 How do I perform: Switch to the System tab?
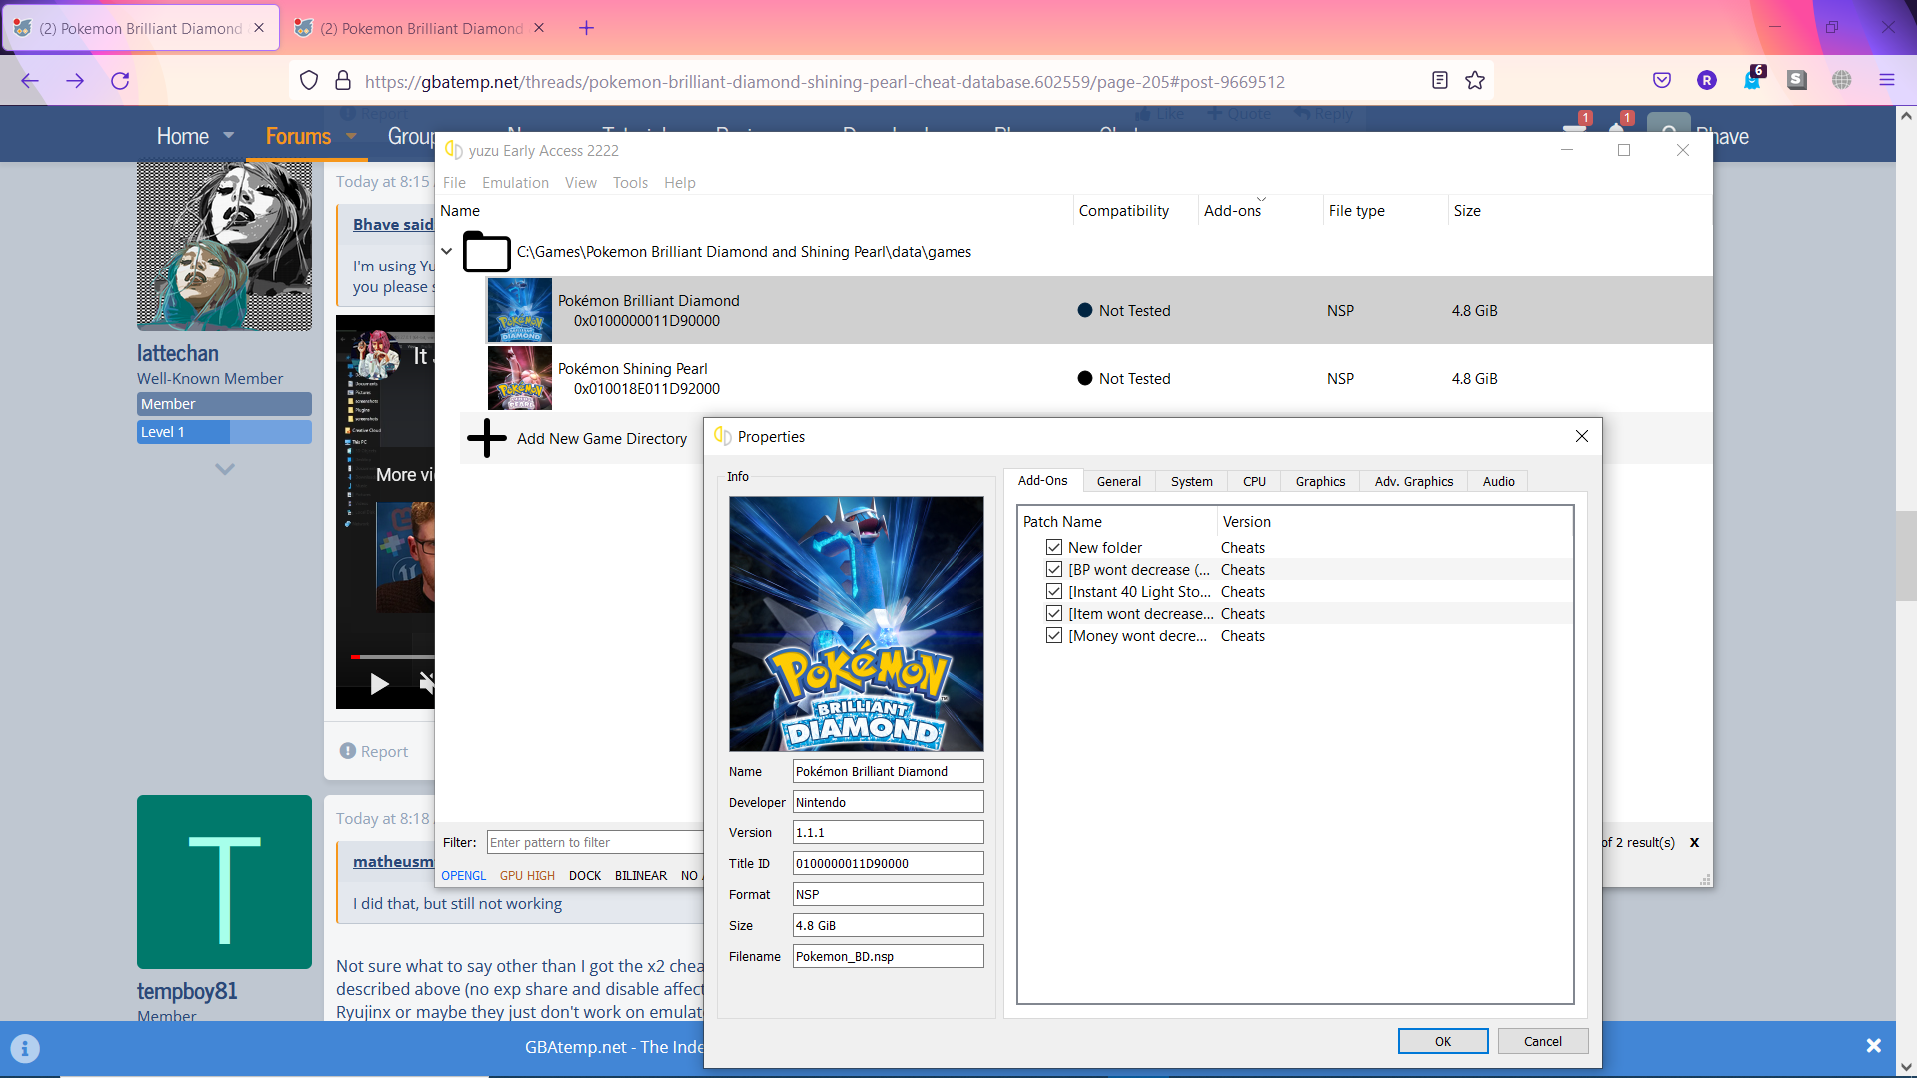pyautogui.click(x=1191, y=481)
